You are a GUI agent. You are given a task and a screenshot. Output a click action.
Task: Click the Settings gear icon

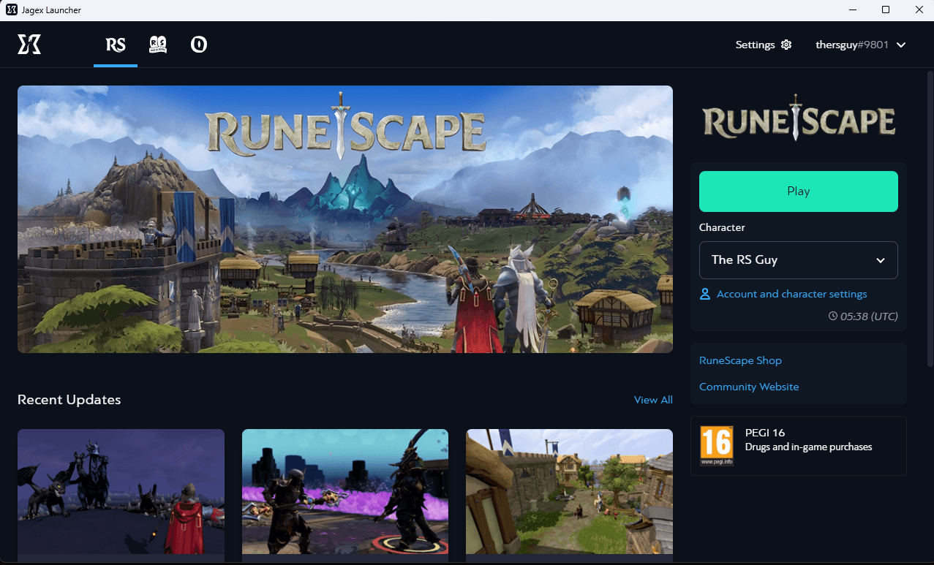(x=786, y=45)
